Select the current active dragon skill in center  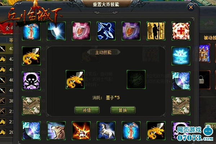[75, 80]
